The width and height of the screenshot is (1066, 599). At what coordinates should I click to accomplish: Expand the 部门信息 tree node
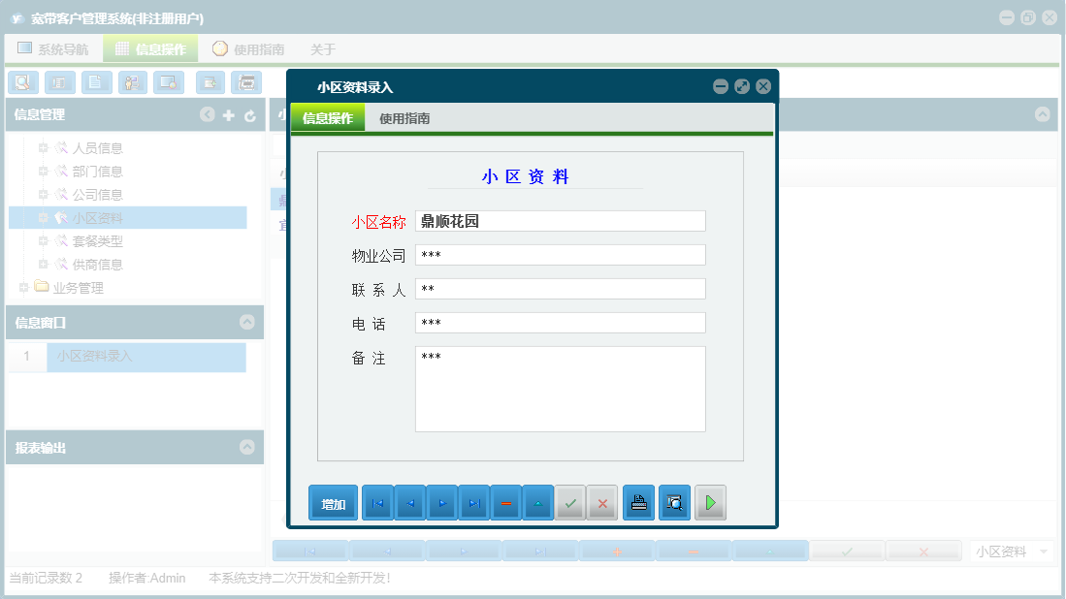[x=43, y=172]
